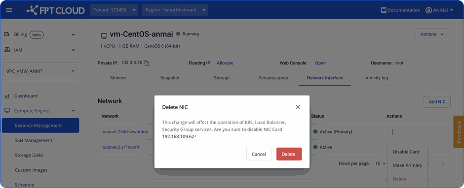
Task: Click the Documentation book icon
Action: coord(384,10)
